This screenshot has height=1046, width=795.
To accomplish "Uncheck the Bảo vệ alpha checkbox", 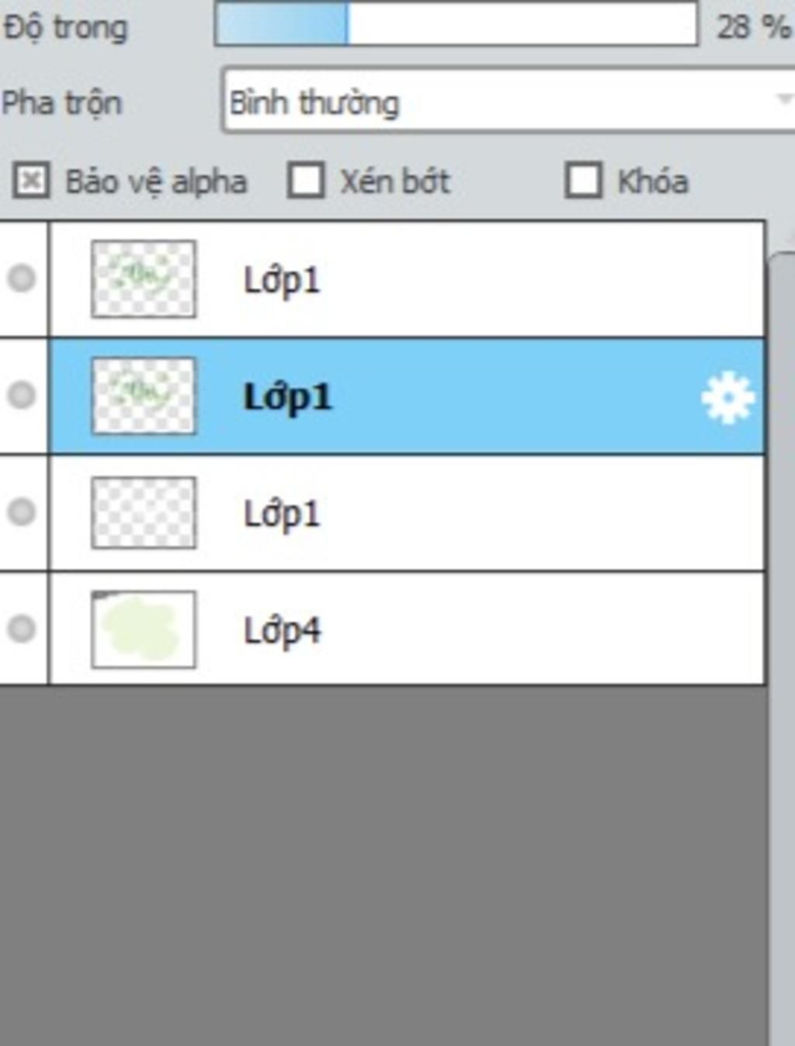I will point(31,182).
